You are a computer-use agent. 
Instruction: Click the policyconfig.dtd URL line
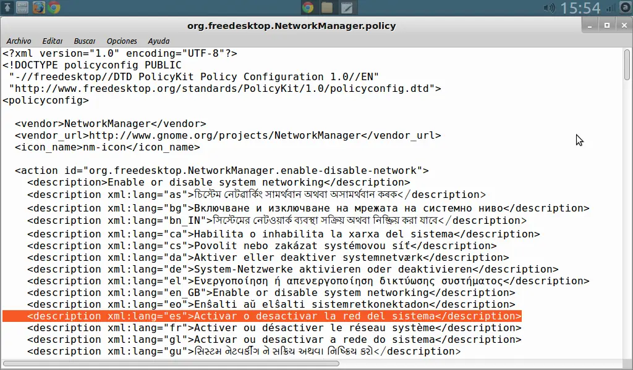point(225,88)
